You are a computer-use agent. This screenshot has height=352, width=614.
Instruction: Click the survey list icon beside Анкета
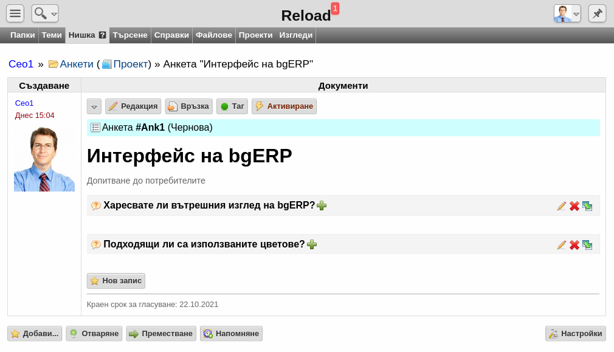(95, 128)
